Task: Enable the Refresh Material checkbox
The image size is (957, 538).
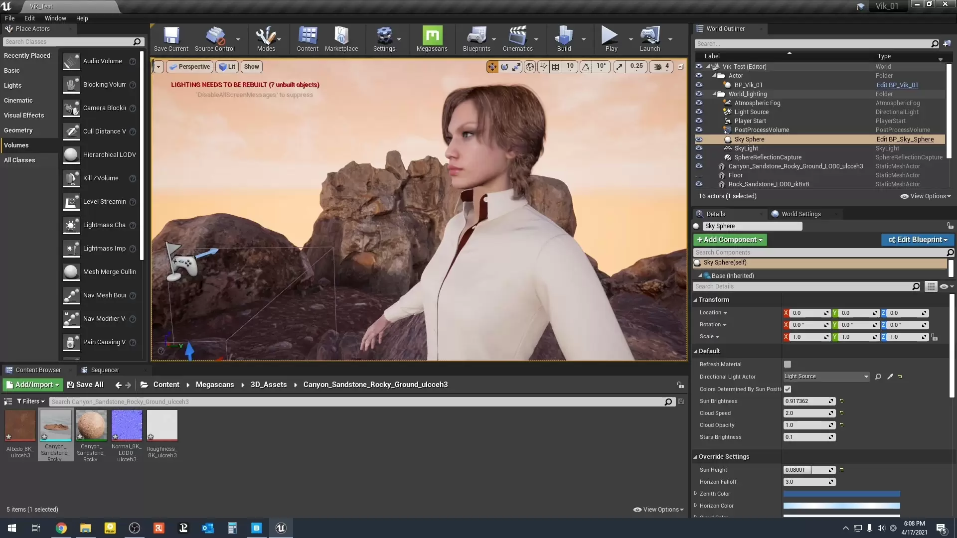Action: tap(788, 364)
